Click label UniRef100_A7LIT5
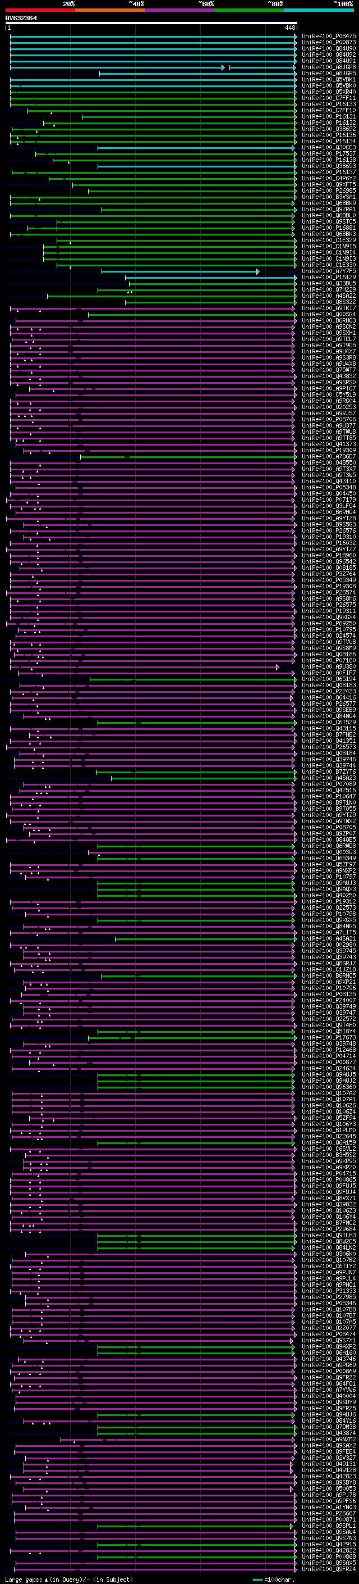The image size is (359, 1584). tap(328, 932)
